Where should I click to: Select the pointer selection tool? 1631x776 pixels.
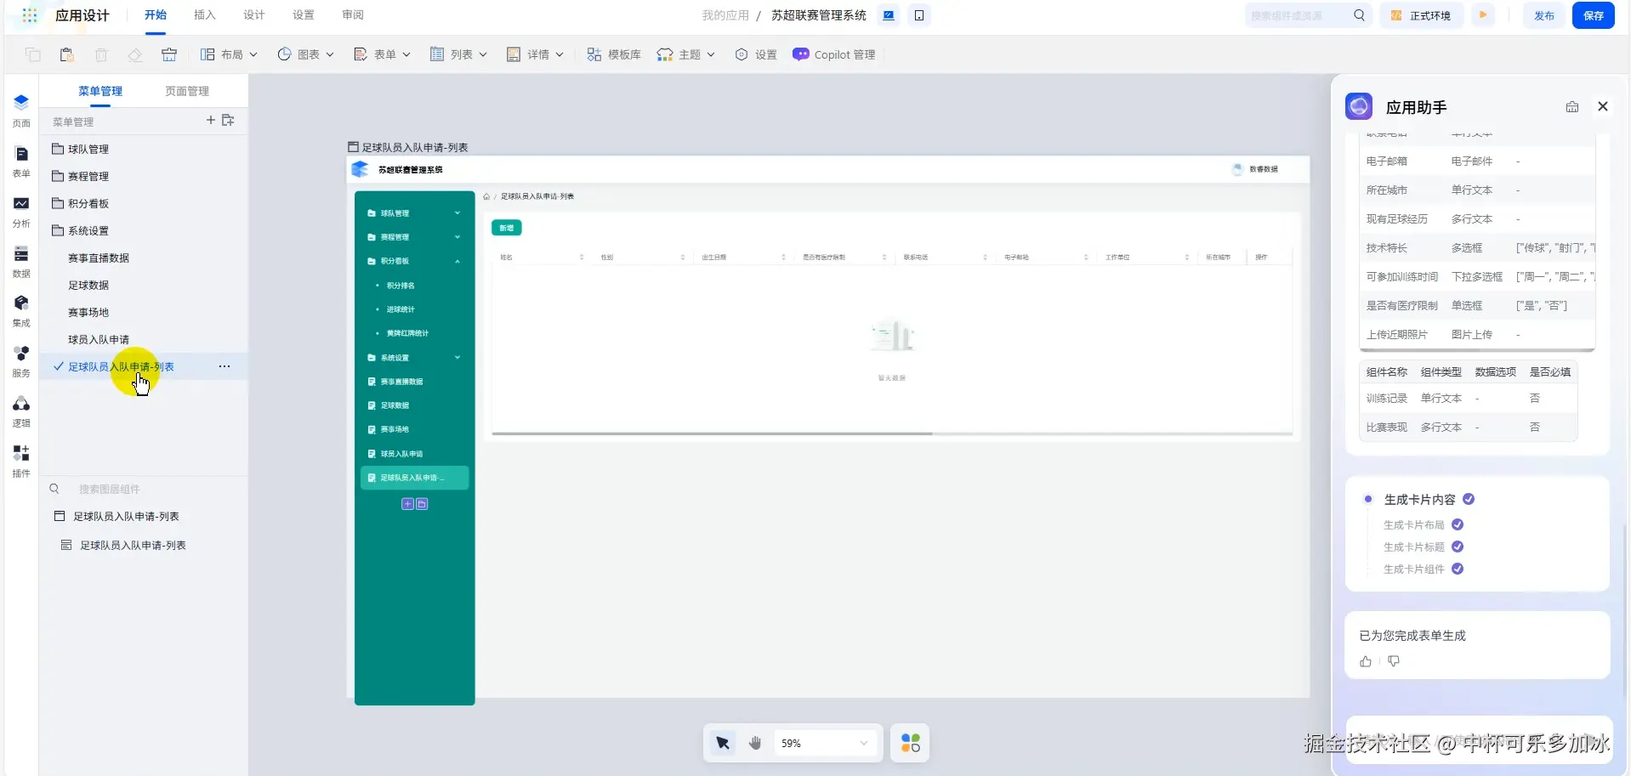click(723, 744)
